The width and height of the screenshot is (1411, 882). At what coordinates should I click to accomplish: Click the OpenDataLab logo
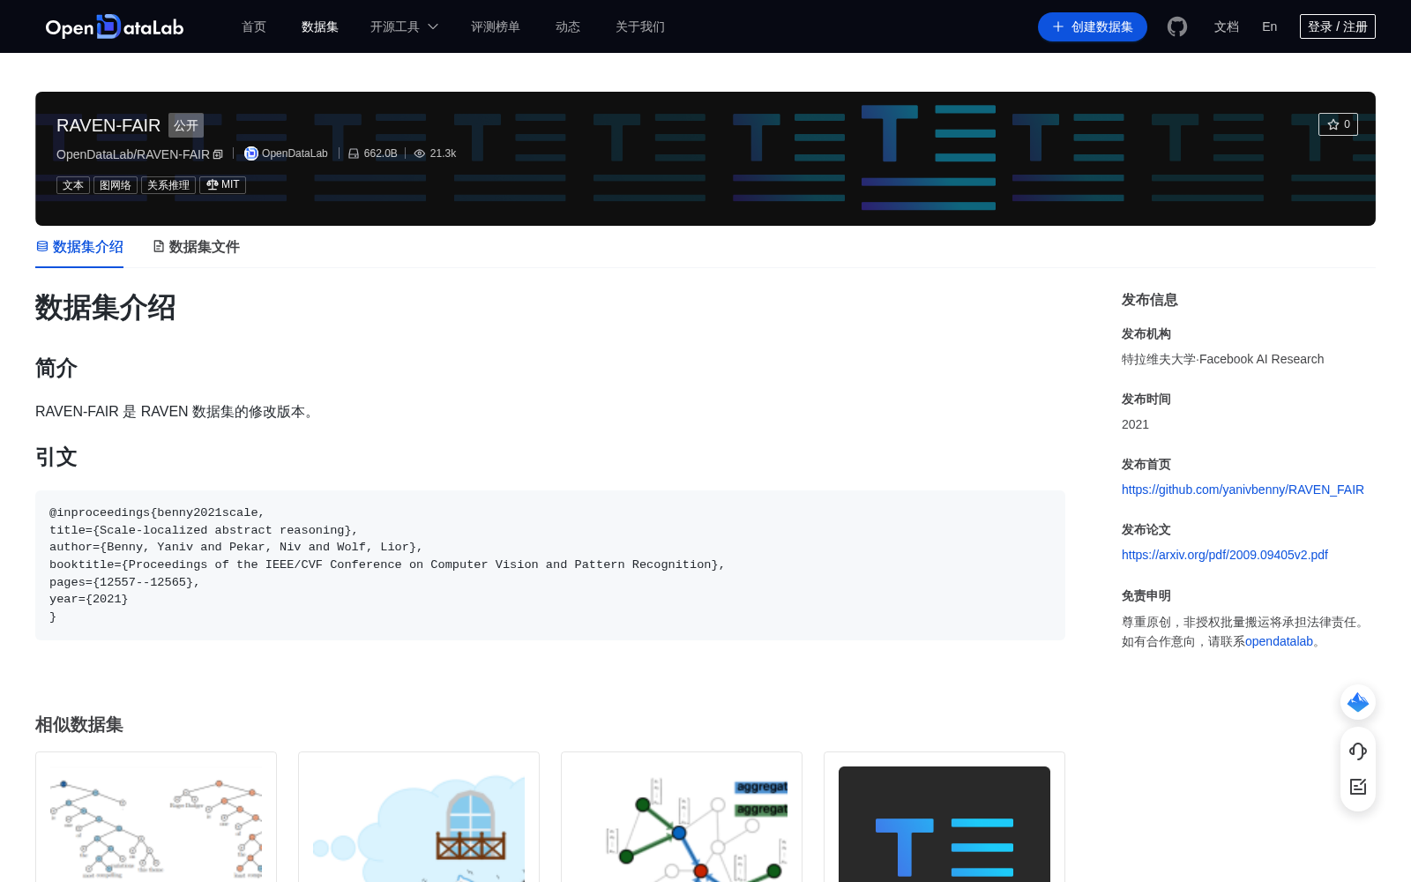point(115,26)
